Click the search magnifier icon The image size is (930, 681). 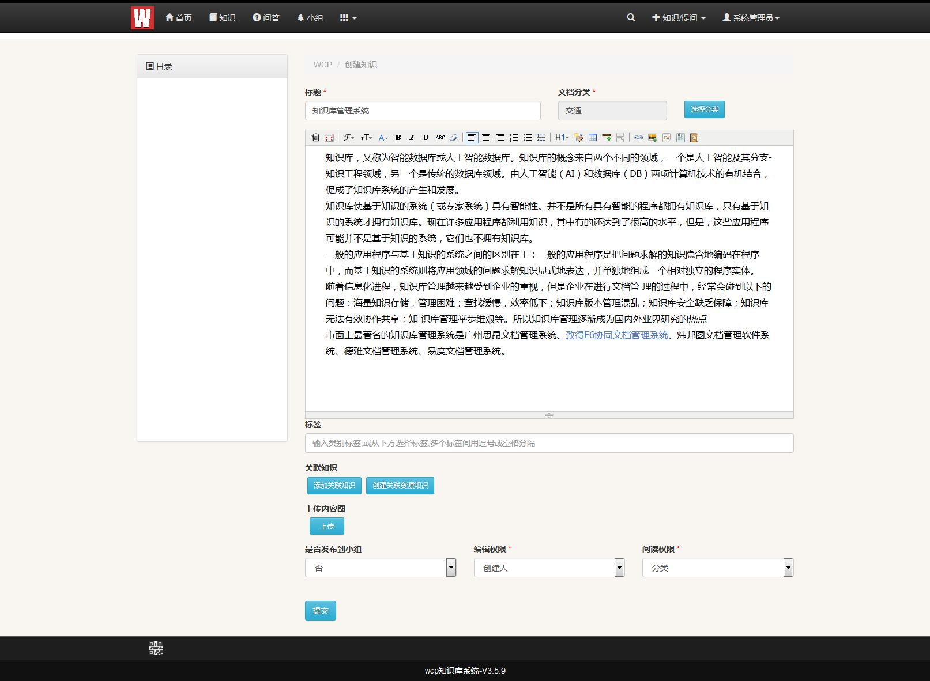pos(631,18)
